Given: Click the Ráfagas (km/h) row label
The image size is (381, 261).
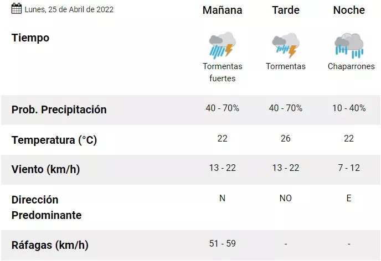Looking at the screenshot, I should coord(50,245).
